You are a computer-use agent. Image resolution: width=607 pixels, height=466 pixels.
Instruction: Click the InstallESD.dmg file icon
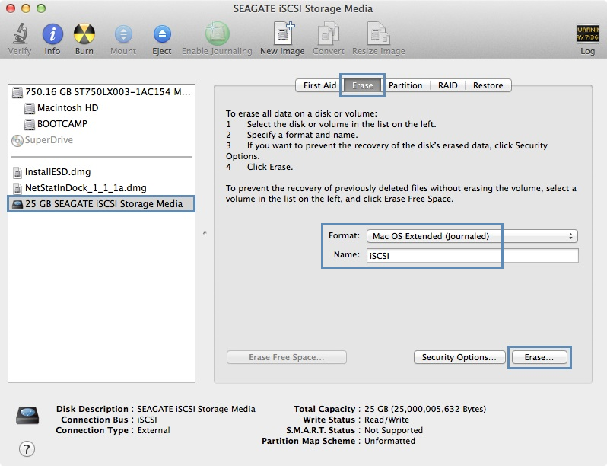17,172
